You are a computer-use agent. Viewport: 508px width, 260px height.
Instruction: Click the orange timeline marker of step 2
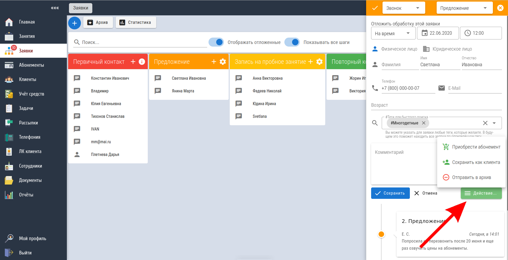[381, 234]
